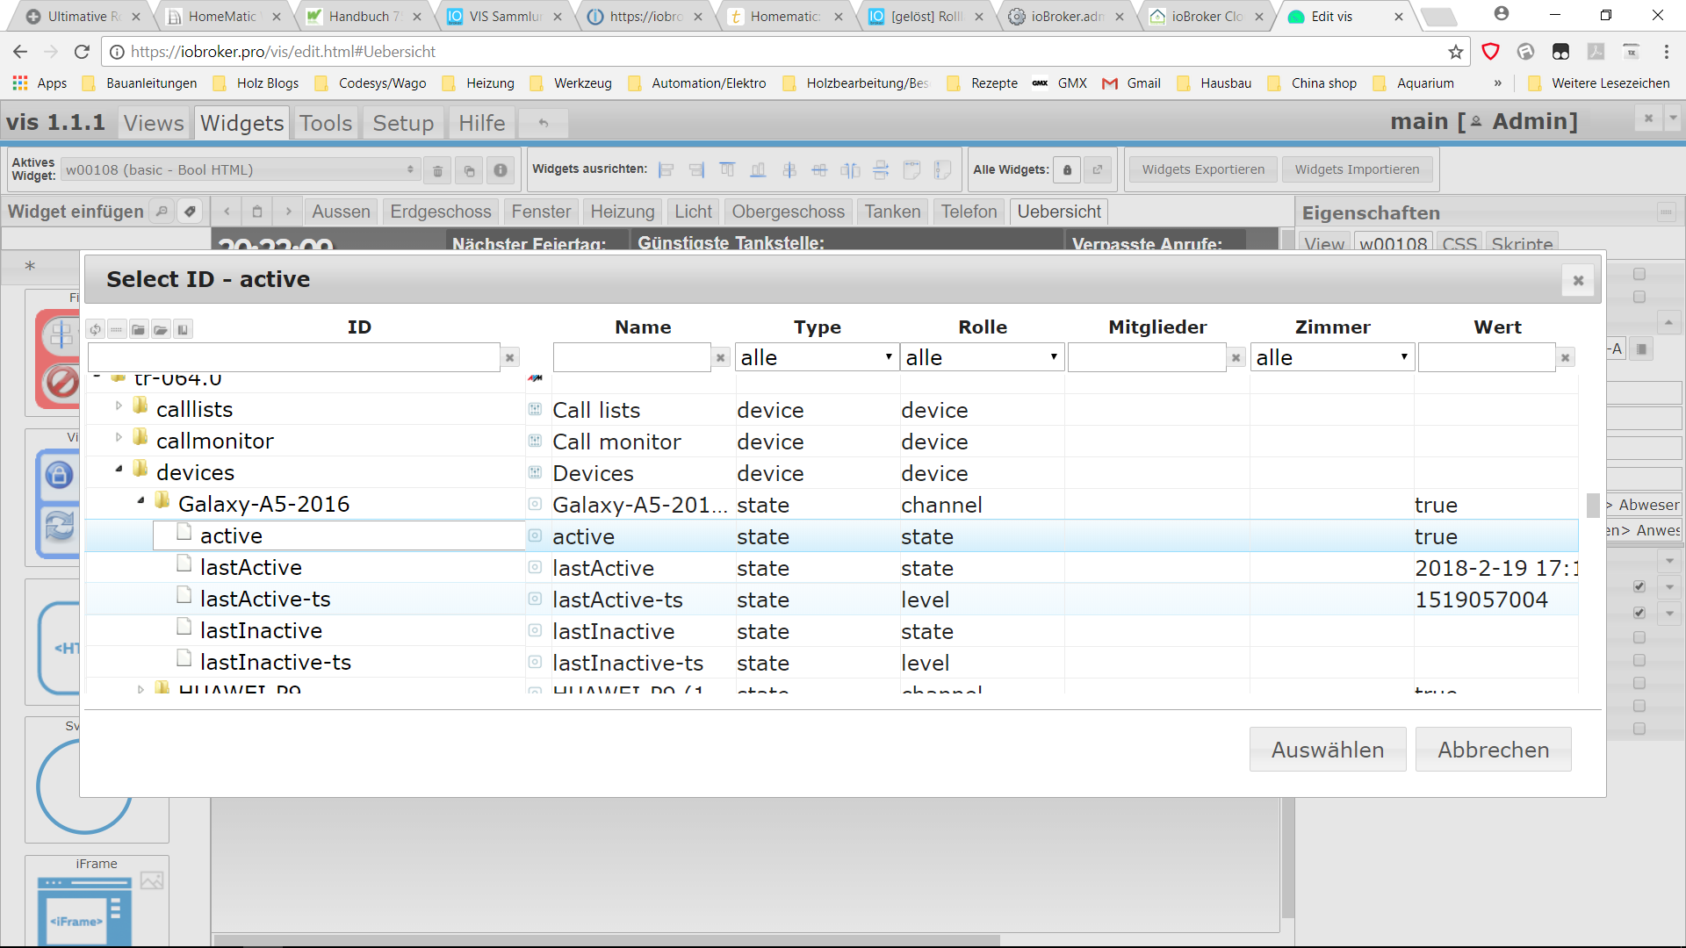Click the widget info icon
This screenshot has height=948, width=1686.
pyautogui.click(x=500, y=170)
